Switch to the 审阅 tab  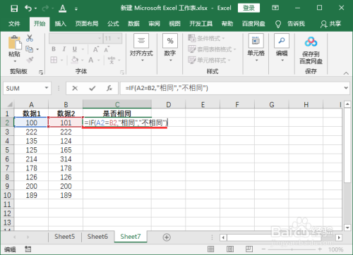(154, 23)
